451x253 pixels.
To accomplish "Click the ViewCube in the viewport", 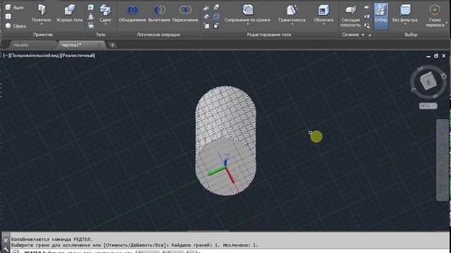I will click(428, 82).
